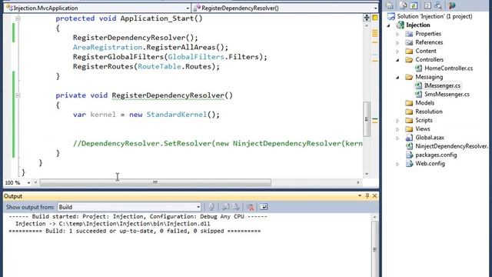
Task: Collapse the Application_Start method outline
Action: pos(18,18)
